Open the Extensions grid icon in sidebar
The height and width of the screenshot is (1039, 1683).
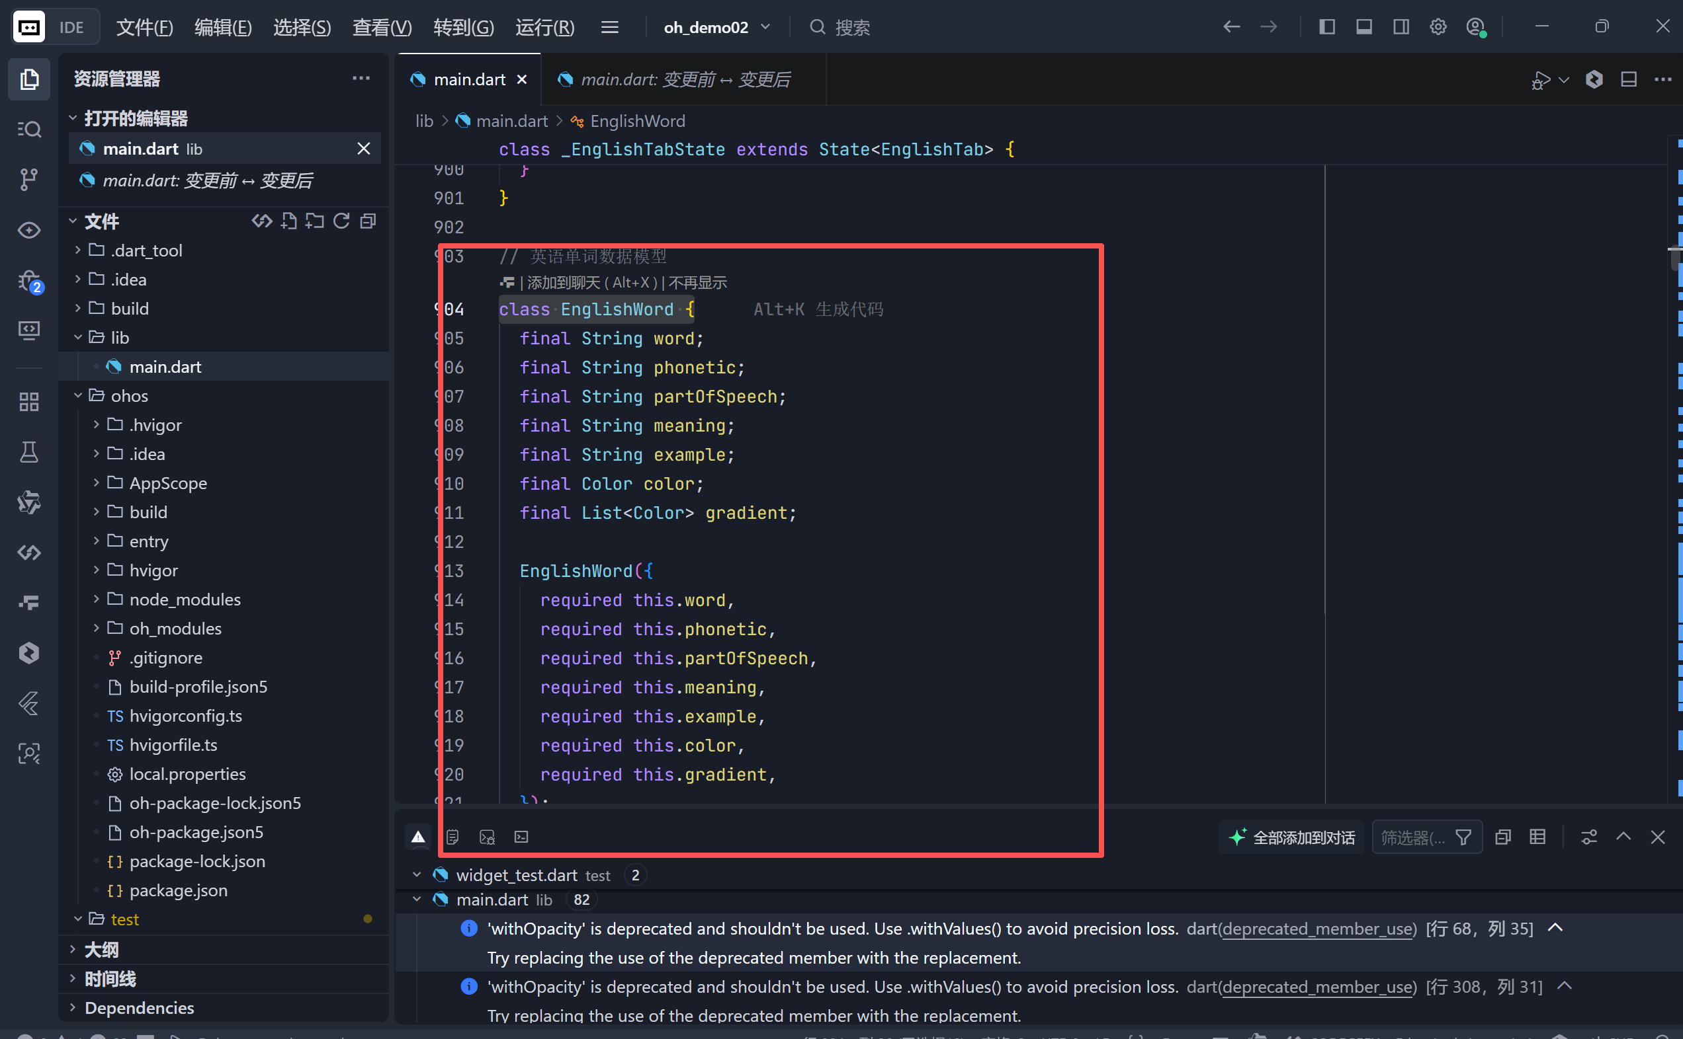(x=28, y=402)
